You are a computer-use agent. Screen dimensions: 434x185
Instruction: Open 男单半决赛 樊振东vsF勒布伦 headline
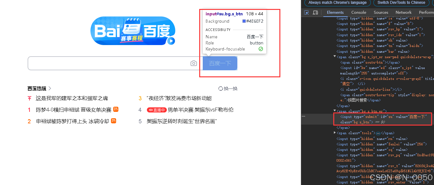point(200,110)
